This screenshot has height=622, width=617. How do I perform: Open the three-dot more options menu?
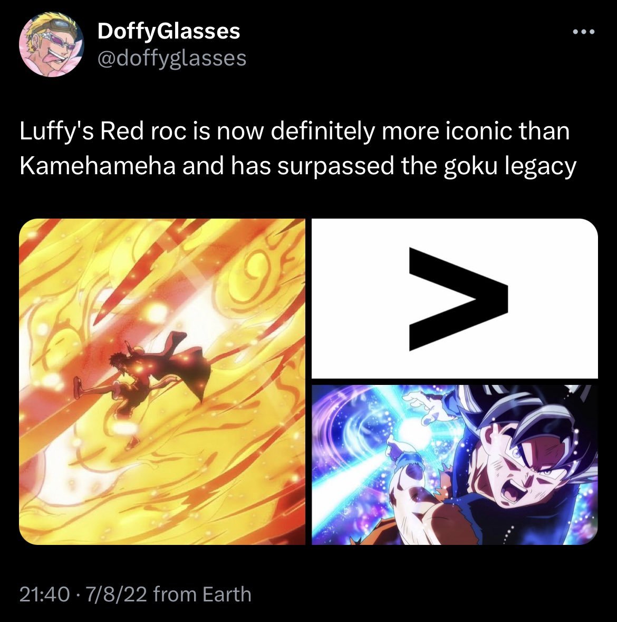584,32
